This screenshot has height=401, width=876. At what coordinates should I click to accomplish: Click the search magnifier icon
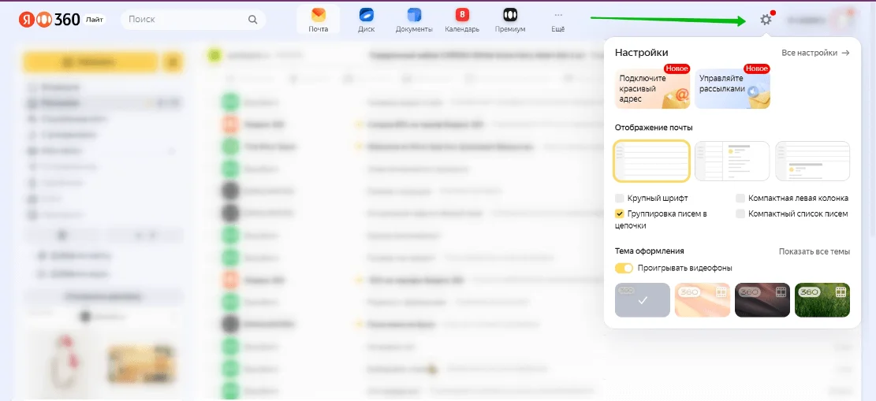[253, 20]
